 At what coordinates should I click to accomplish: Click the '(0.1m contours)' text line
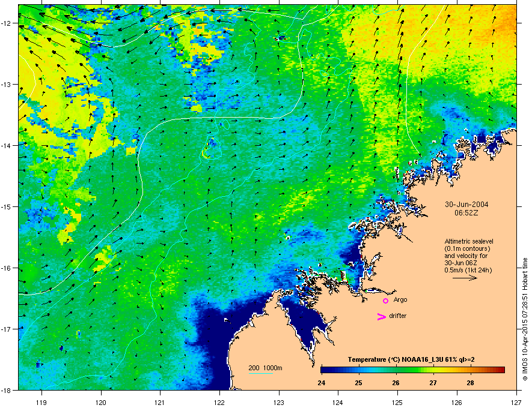468,248
